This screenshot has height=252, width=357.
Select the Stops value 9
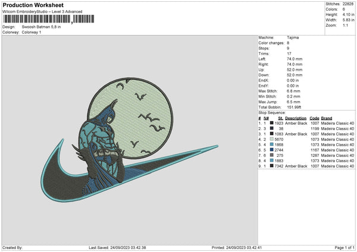coord(288,48)
